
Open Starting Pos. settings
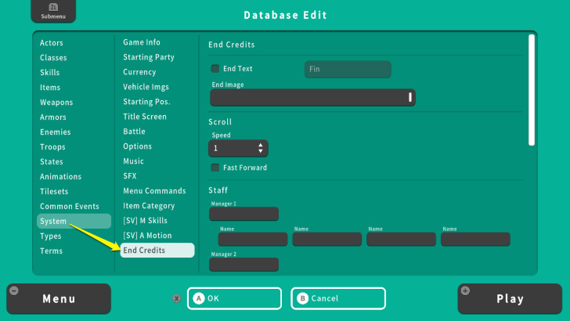click(x=146, y=102)
